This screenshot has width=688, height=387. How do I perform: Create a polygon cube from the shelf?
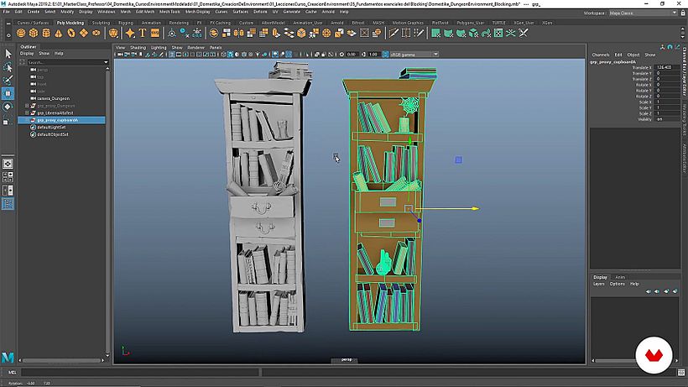[x=35, y=33]
